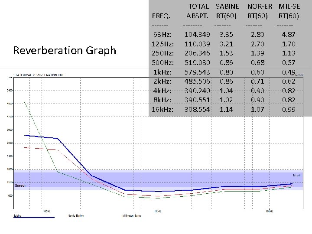Screen dimensions: 312x234
Task: Click the blue Sabine legend line sample
Action: point(34,218)
